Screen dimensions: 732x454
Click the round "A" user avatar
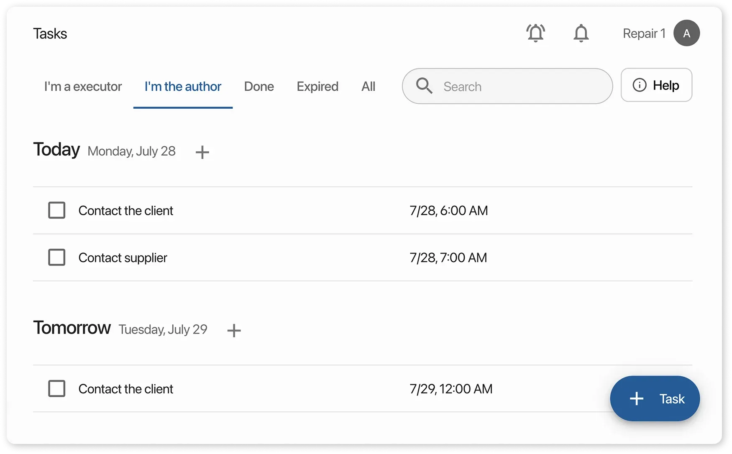[686, 33]
